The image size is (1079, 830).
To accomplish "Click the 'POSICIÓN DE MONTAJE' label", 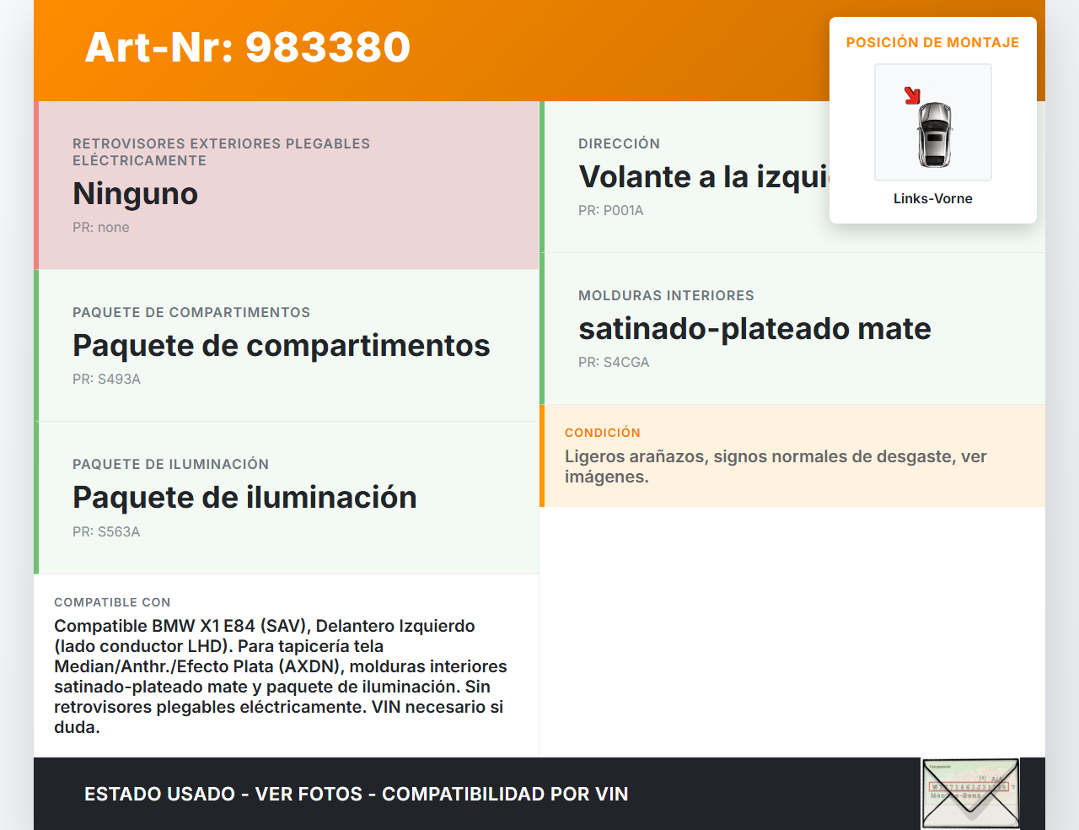I will click(933, 42).
